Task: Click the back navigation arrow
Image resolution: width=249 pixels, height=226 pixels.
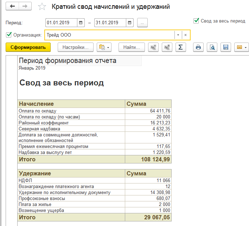Action: point(12,6)
